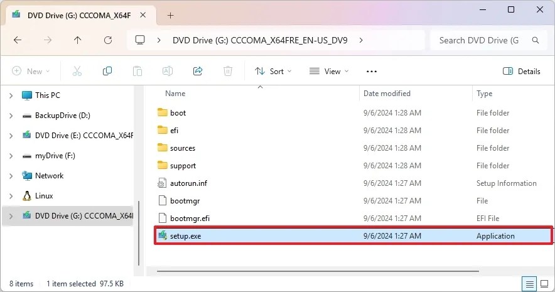The height and width of the screenshot is (292, 555).
Task: Click the Copy icon in toolbar
Action: click(x=107, y=71)
